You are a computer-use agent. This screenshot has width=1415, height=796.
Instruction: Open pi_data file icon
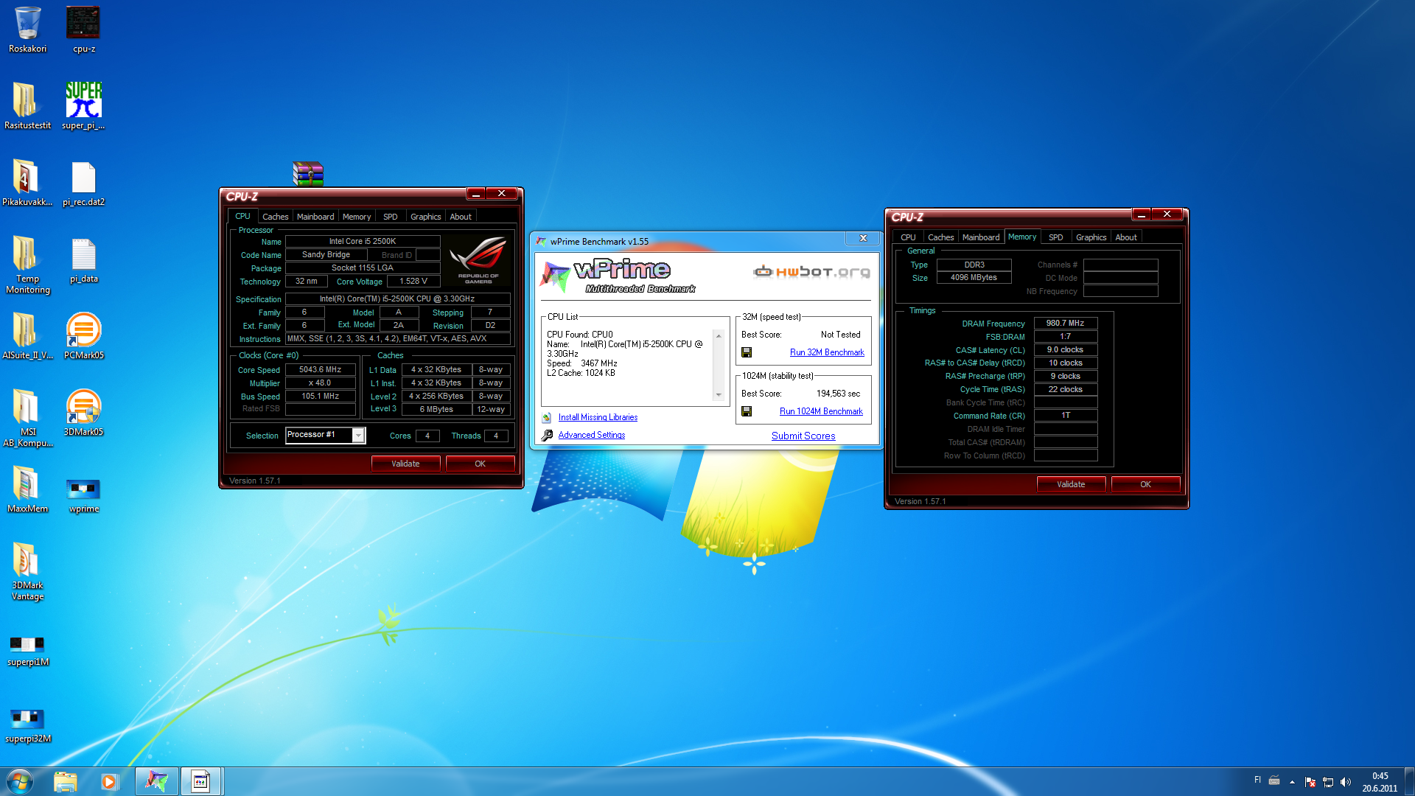[x=83, y=259]
